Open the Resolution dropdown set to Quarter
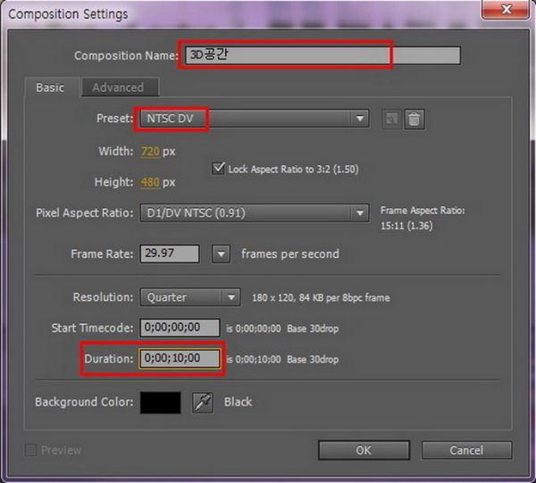536x483 pixels. 190,296
